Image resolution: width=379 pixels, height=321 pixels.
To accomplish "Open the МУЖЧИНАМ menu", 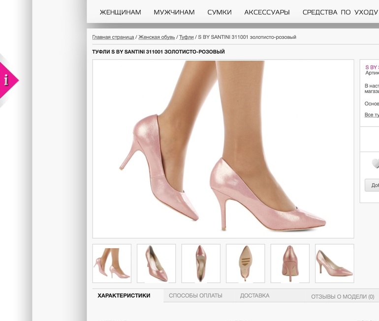I will 174,12.
